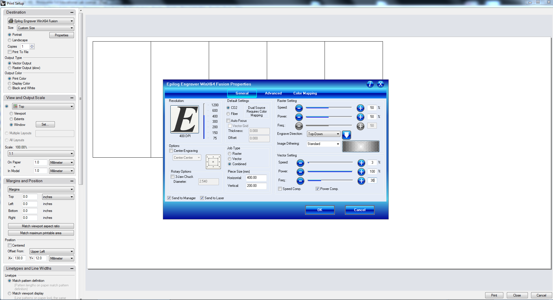Select Landscape orientation
The width and height of the screenshot is (553, 300).
(10, 40)
